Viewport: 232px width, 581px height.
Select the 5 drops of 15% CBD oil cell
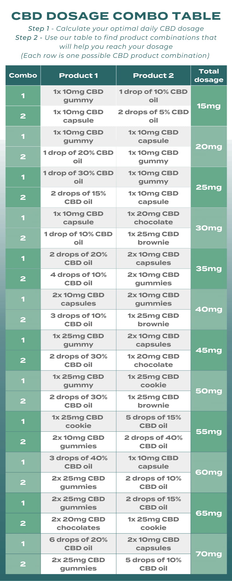(x=153, y=422)
